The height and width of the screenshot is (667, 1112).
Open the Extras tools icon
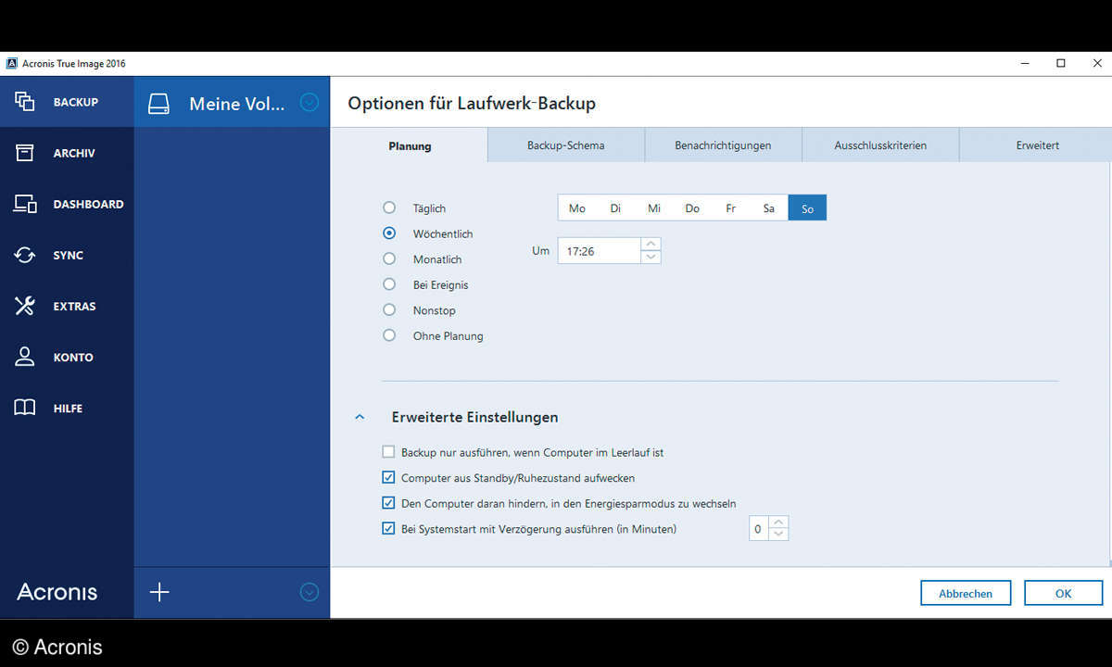[x=25, y=306]
